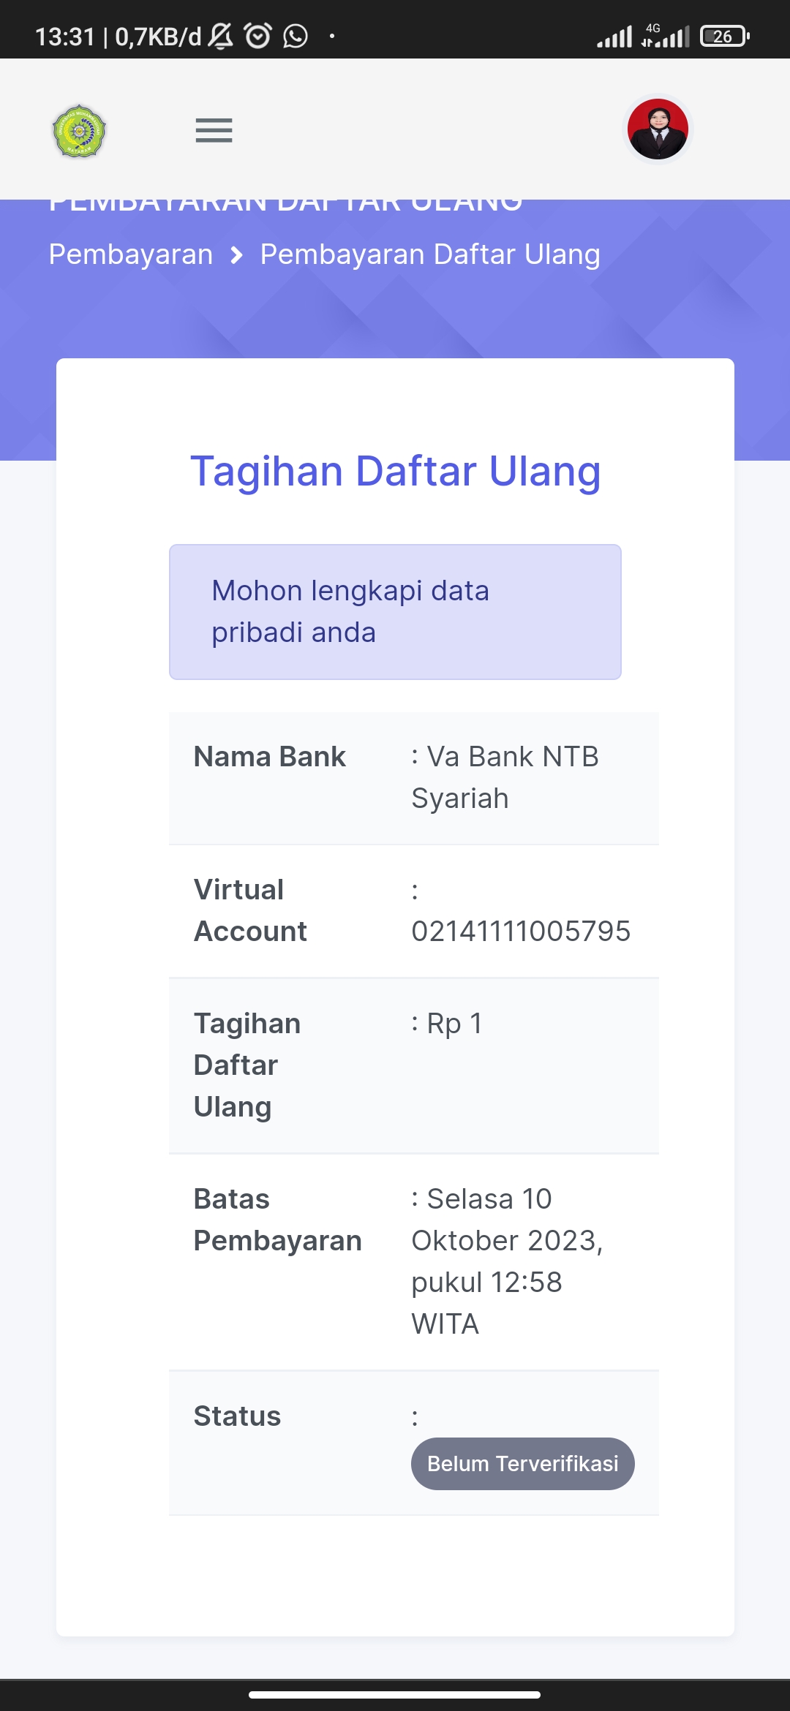Open the user profile avatar

658,129
